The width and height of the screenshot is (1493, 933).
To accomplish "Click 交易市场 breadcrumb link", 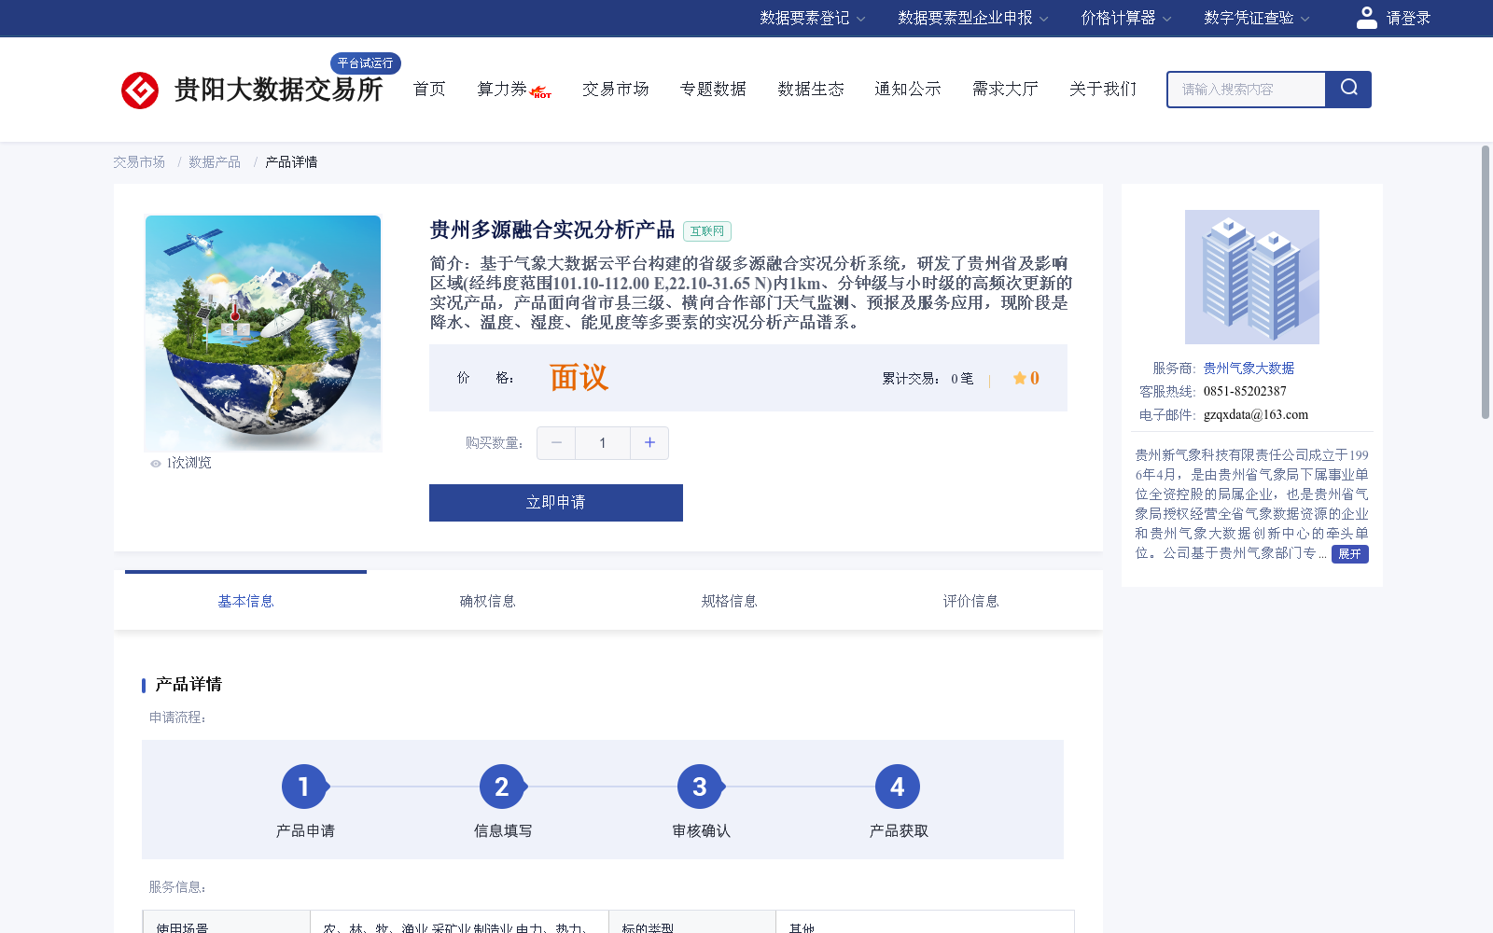I will tap(139, 162).
